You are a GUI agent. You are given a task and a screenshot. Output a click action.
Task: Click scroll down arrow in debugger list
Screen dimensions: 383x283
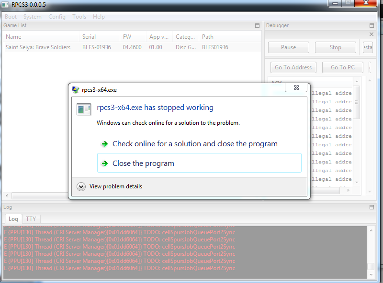(x=357, y=183)
